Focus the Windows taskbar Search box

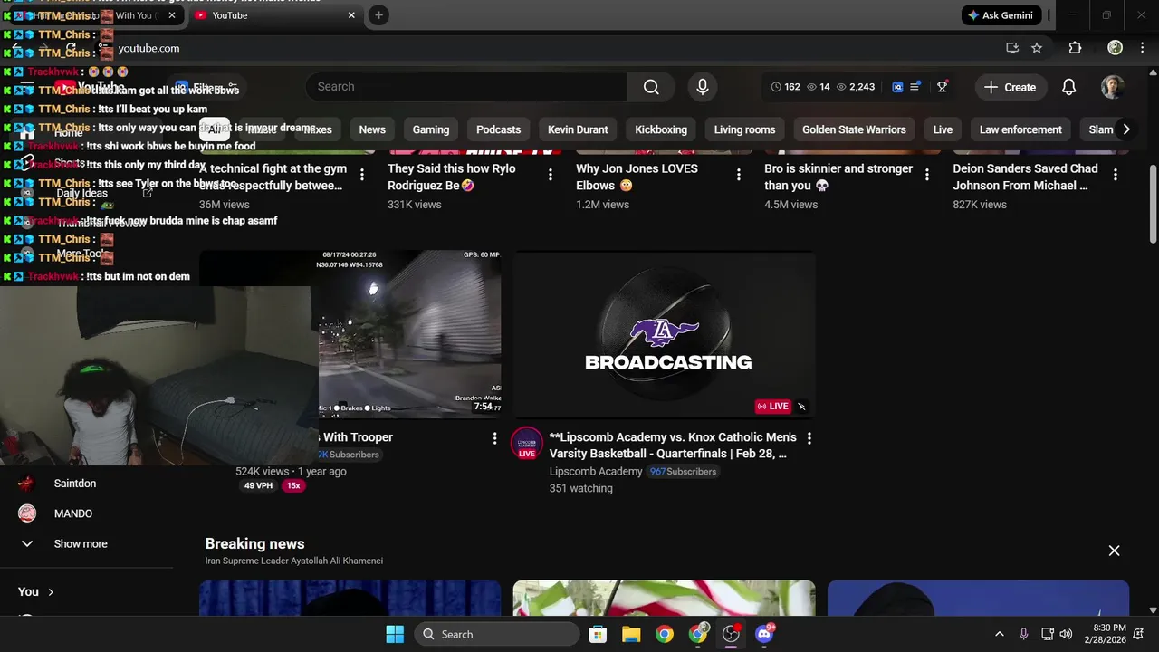click(497, 634)
